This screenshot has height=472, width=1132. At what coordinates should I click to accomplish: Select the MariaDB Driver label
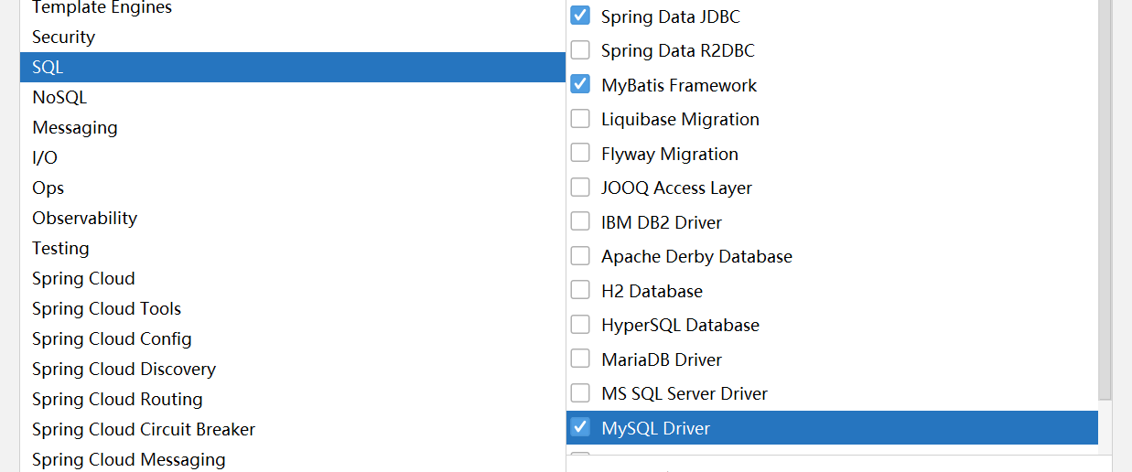tap(662, 359)
